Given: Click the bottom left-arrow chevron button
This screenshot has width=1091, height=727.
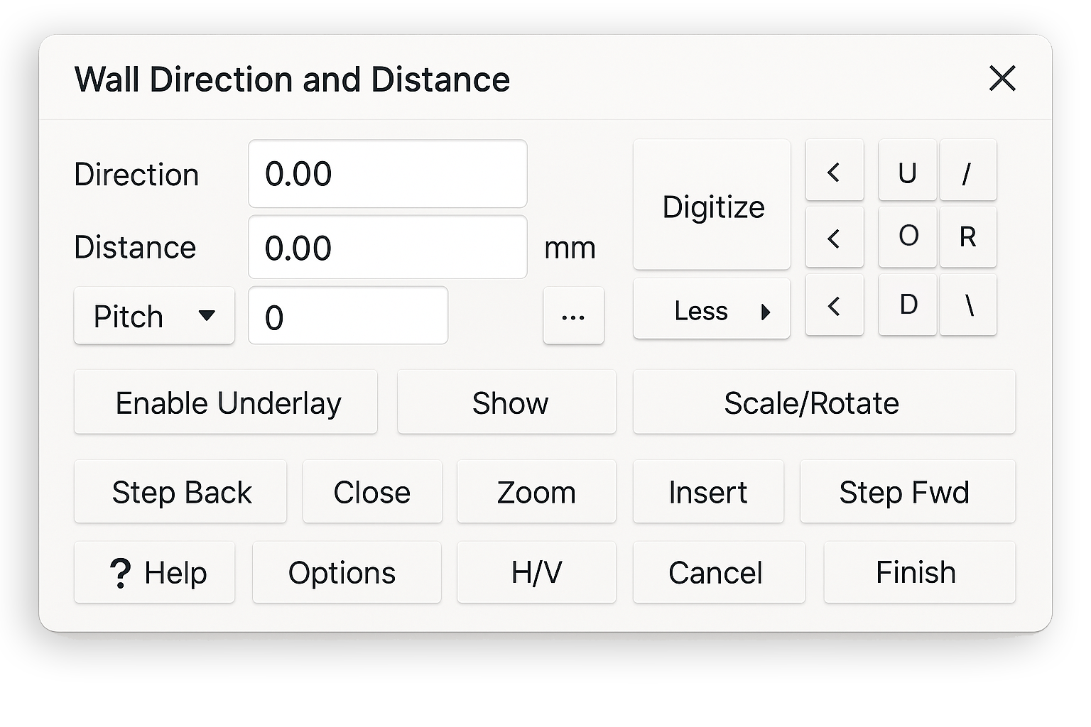Looking at the screenshot, I should (834, 305).
